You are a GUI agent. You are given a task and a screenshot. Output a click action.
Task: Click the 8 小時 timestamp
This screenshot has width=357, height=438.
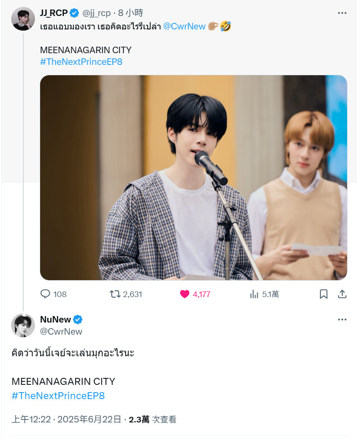(130, 13)
